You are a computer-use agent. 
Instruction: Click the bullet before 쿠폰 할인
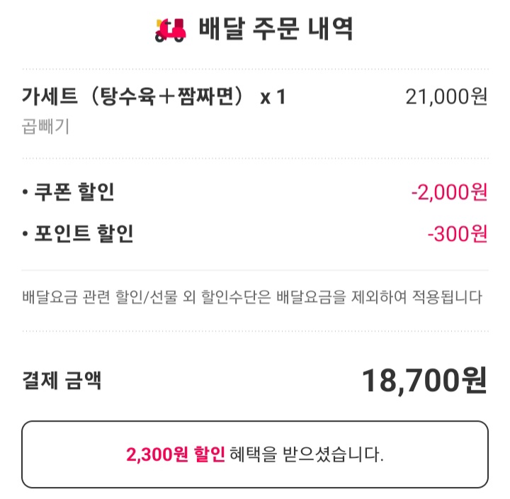[25, 193]
